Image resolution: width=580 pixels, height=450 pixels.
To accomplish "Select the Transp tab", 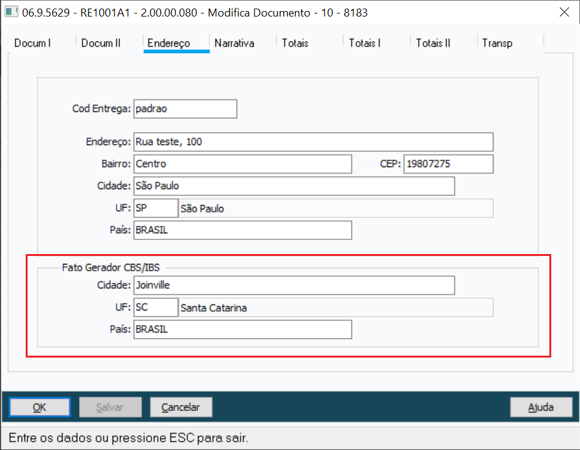I will click(497, 43).
